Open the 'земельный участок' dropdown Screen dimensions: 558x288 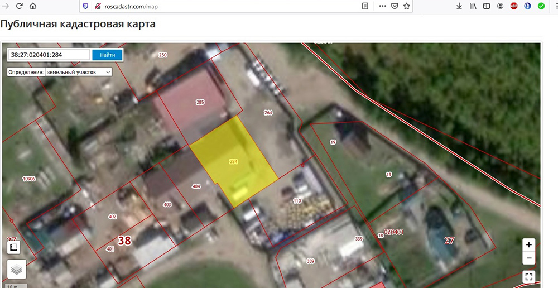pyautogui.click(x=79, y=72)
